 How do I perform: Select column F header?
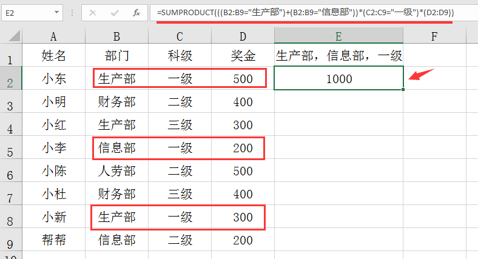click(x=435, y=36)
